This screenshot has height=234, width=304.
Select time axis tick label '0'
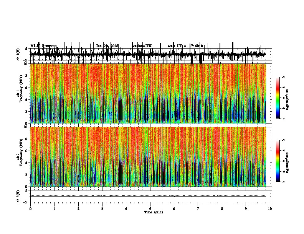click(x=30, y=209)
